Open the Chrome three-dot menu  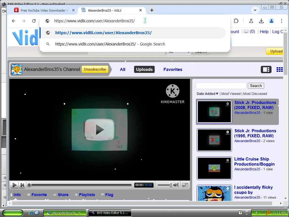281,21
